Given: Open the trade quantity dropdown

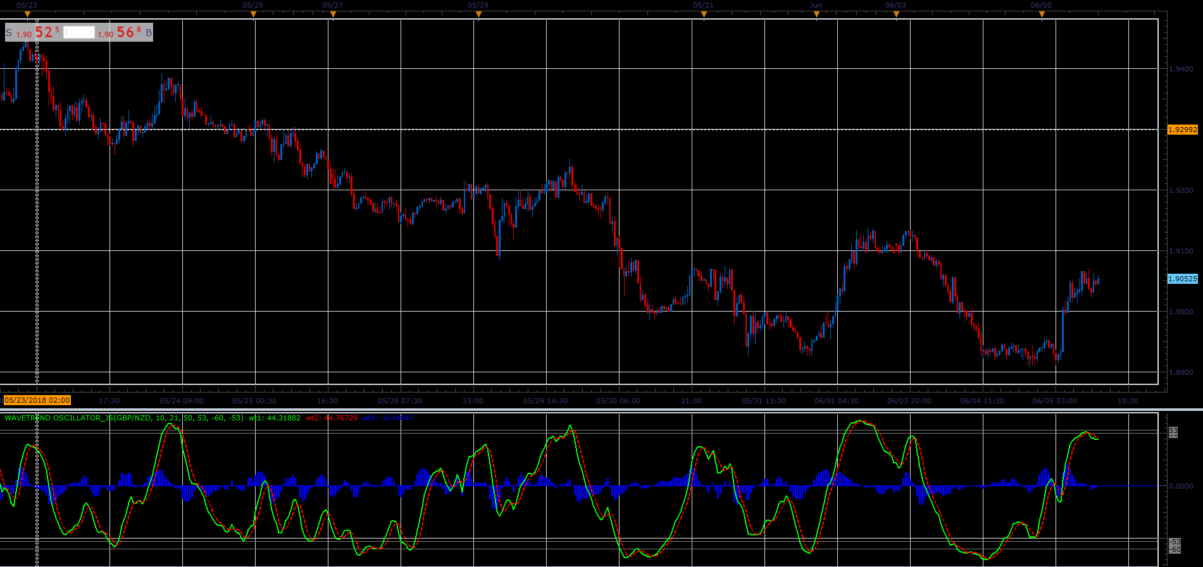Looking at the screenshot, I should click(79, 32).
